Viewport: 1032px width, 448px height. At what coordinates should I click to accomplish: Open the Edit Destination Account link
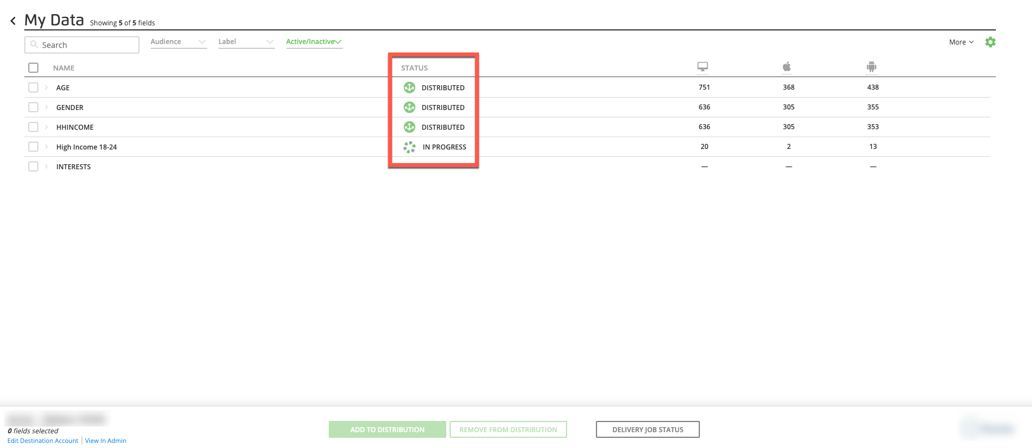click(43, 441)
